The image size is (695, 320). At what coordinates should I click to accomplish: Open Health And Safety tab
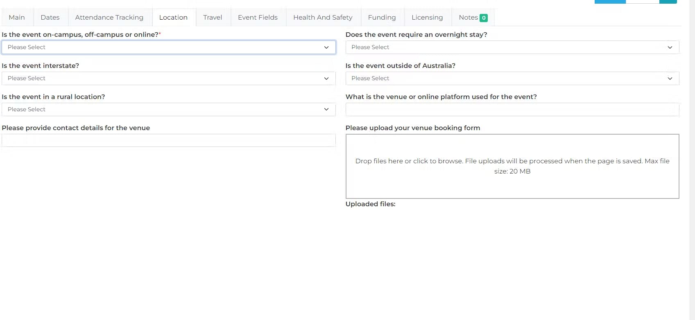pos(323,17)
